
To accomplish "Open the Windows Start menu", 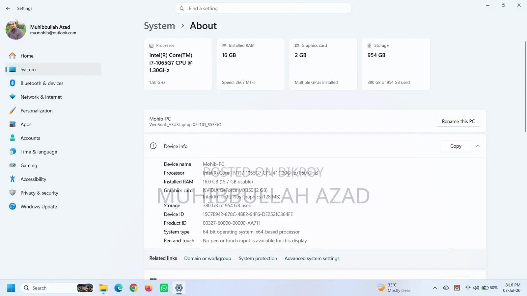I will pyautogui.click(x=11, y=288).
